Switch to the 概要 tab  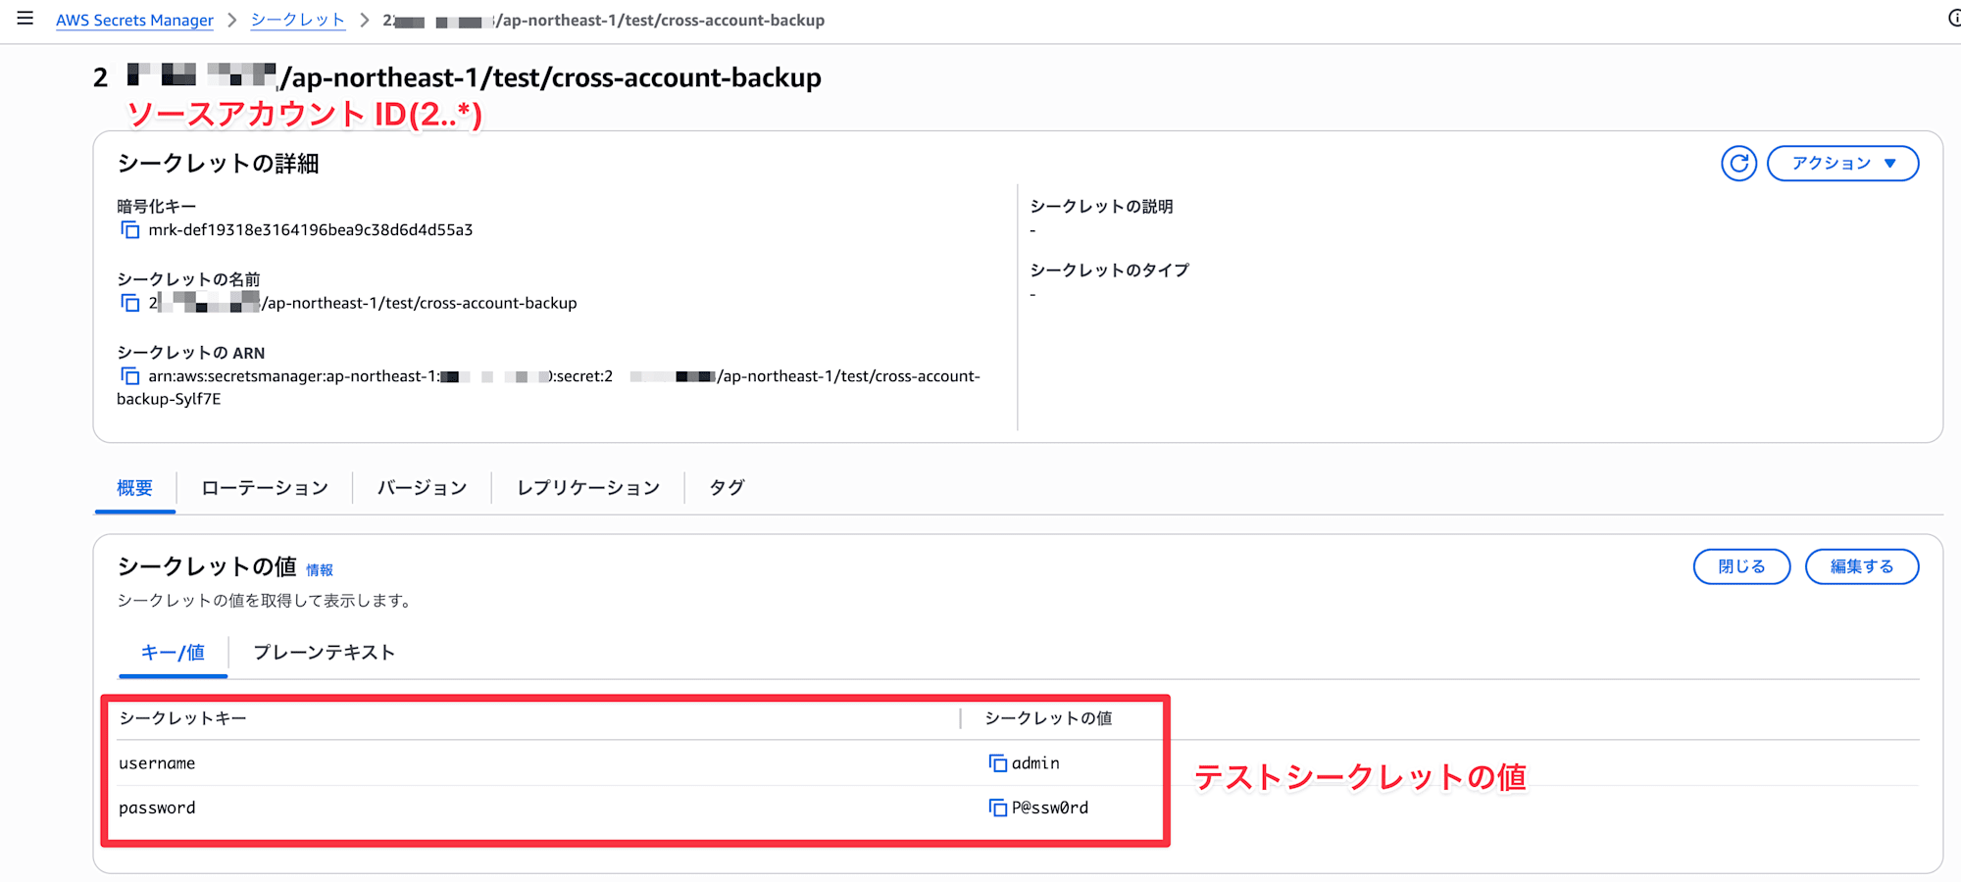(x=134, y=488)
